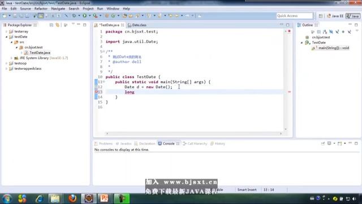The height and width of the screenshot is (204, 362).
Task: Open the Refactor menu
Action: click(x=41, y=8)
